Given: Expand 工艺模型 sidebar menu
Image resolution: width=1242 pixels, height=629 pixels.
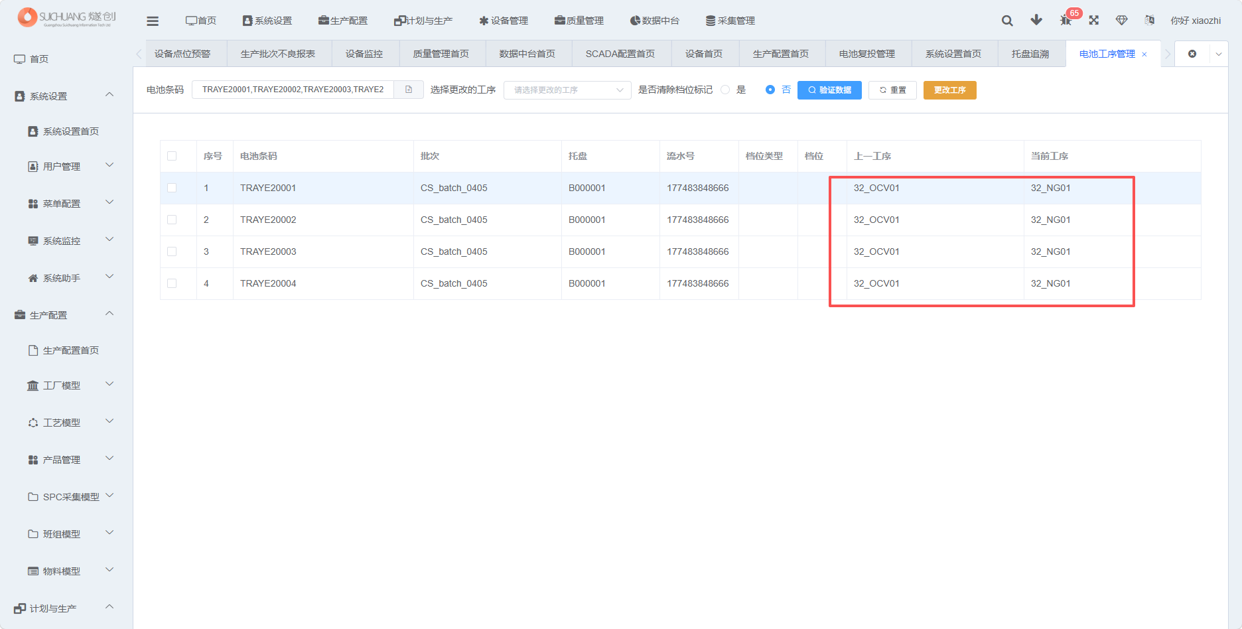Looking at the screenshot, I should [x=109, y=421].
